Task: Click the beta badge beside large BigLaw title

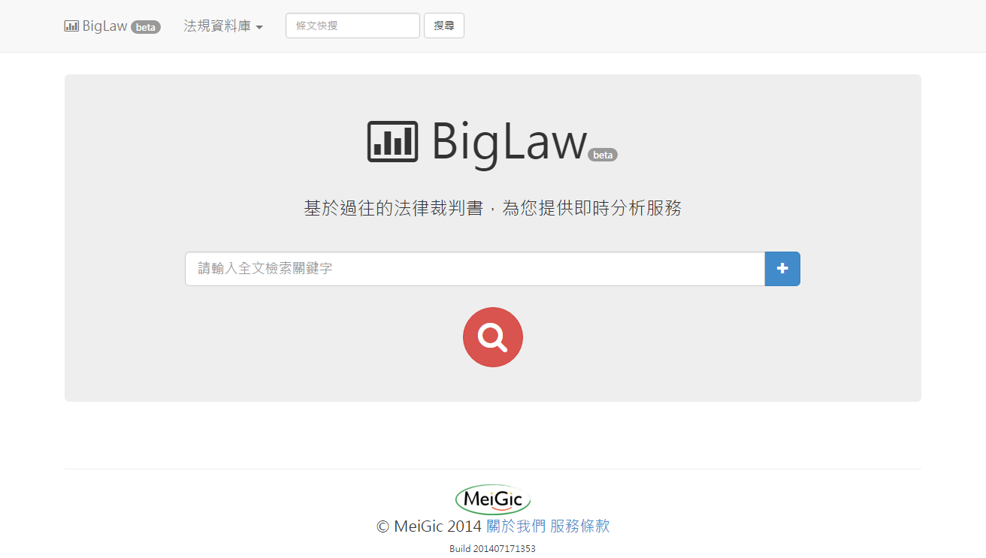Action: pyautogui.click(x=603, y=155)
